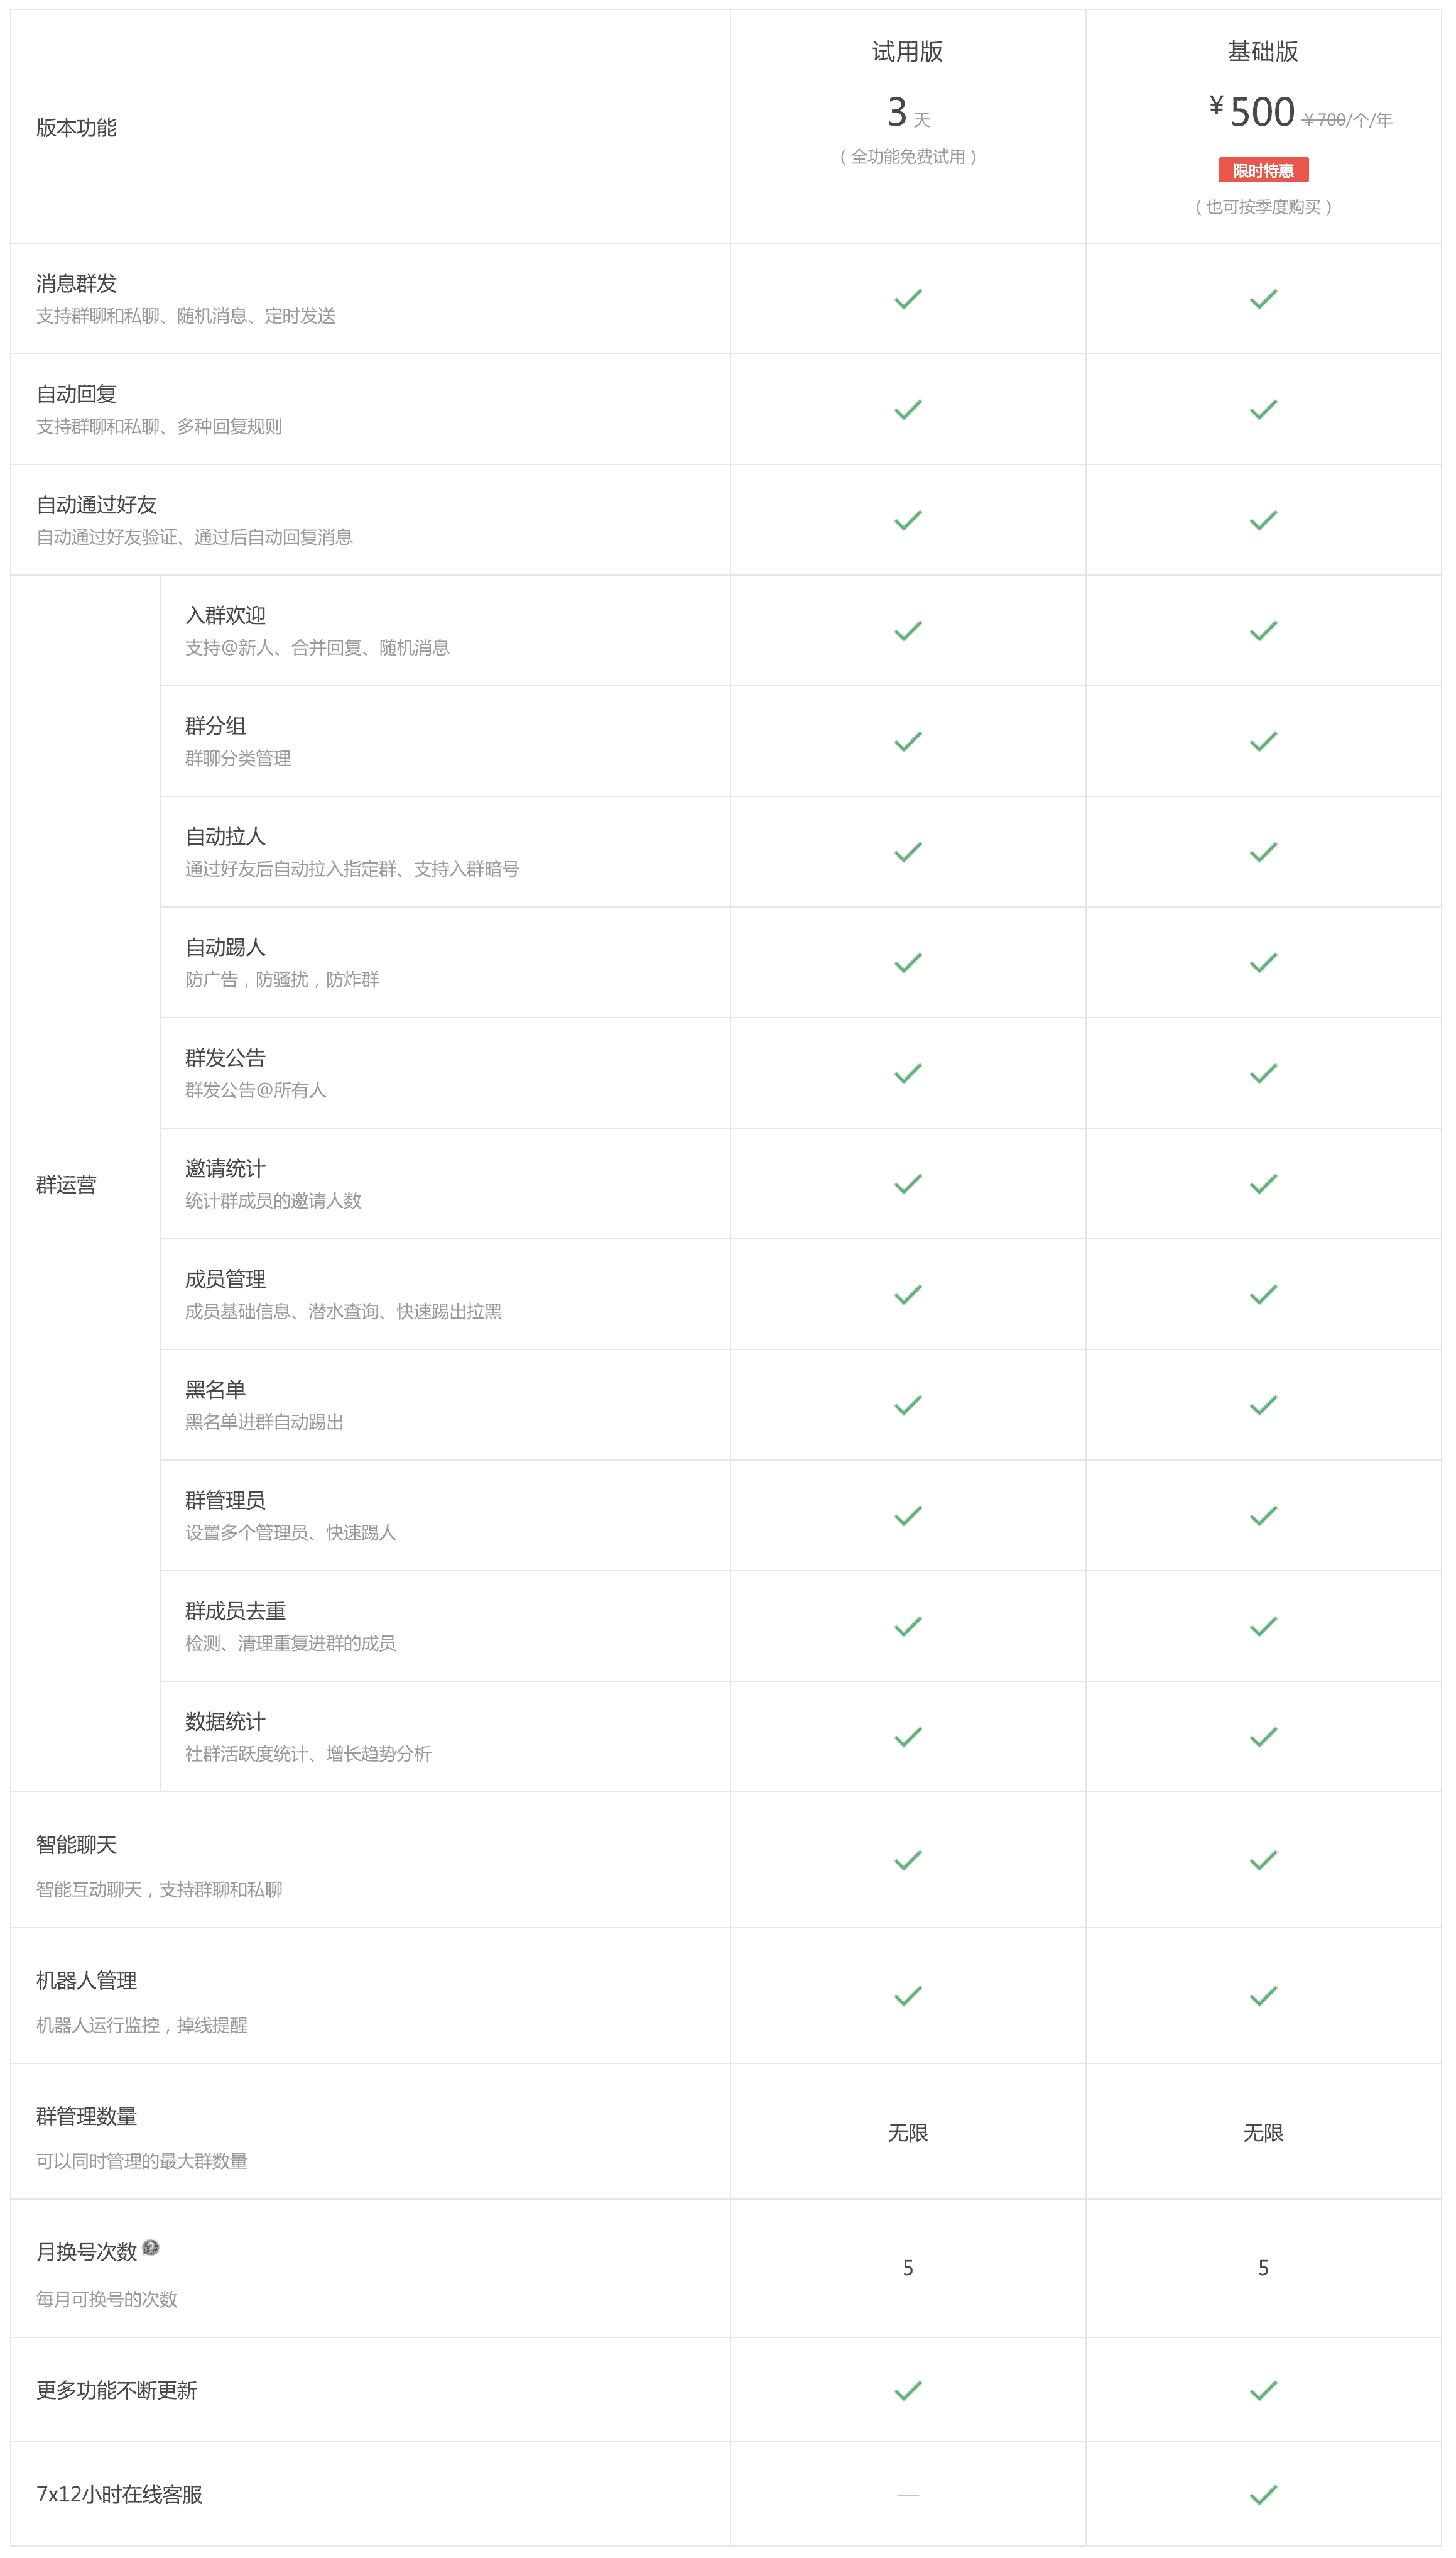Click 无限 value under 试用版
The width and height of the screenshot is (1456, 2558).
coord(907,2133)
